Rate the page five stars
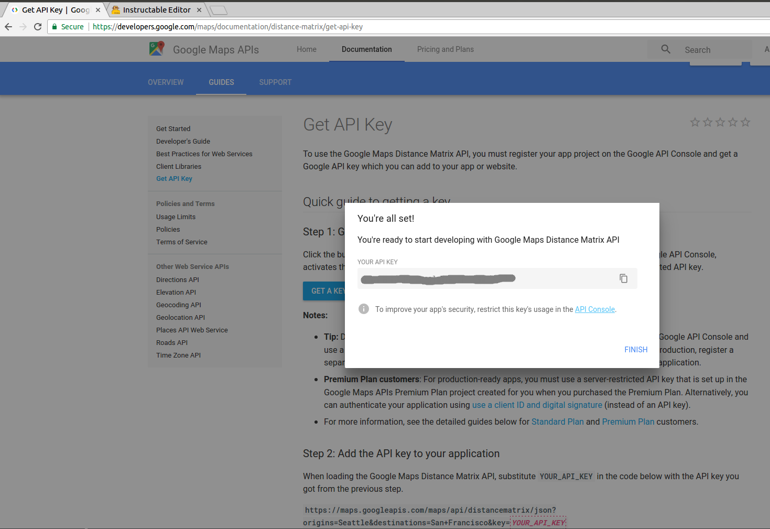Viewport: 770px width, 529px height. pyautogui.click(x=745, y=122)
